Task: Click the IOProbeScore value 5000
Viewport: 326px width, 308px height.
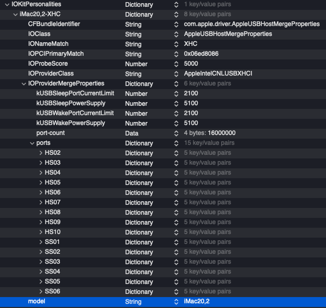Action: point(191,64)
